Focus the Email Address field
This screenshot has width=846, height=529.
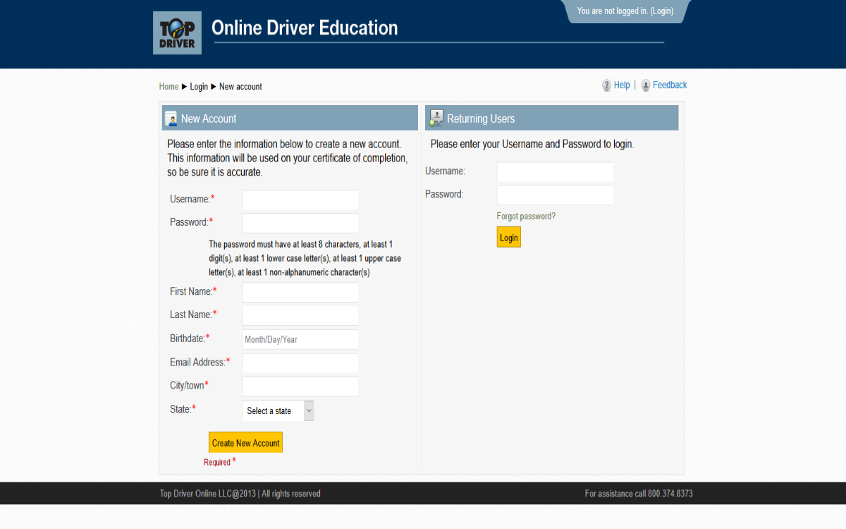[300, 363]
